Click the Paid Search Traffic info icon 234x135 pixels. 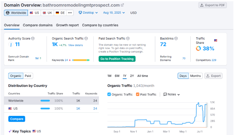pyautogui.click(x=128, y=38)
